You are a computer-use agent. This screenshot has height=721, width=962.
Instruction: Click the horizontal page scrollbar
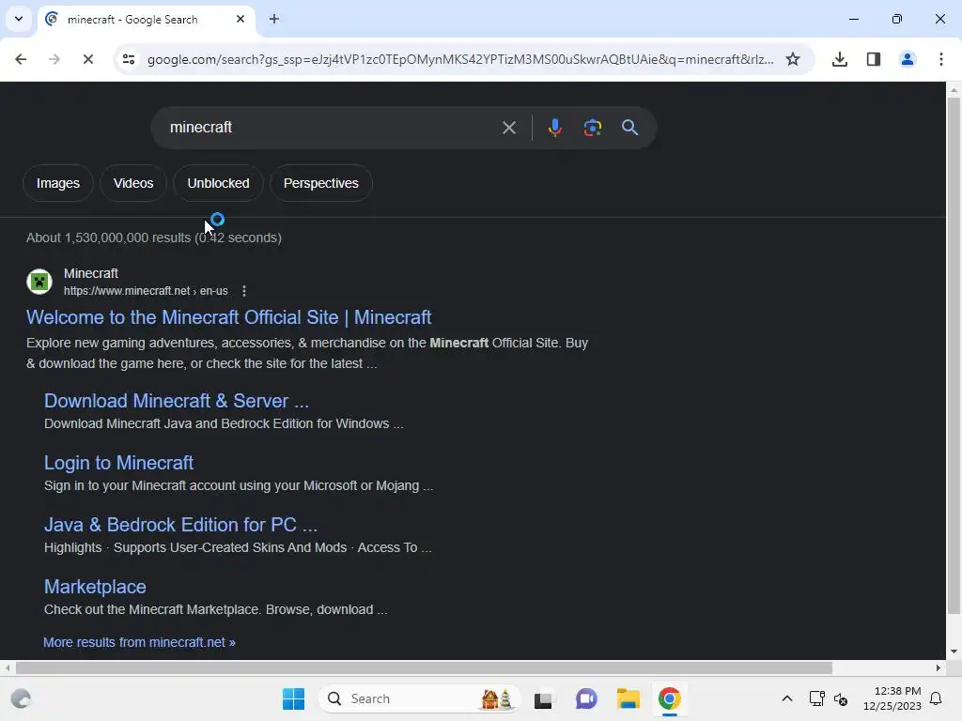tap(424, 667)
